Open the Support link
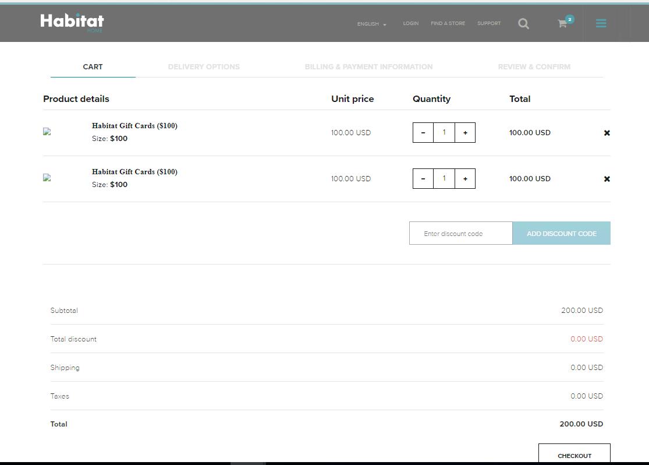The image size is (649, 465). 489,23
